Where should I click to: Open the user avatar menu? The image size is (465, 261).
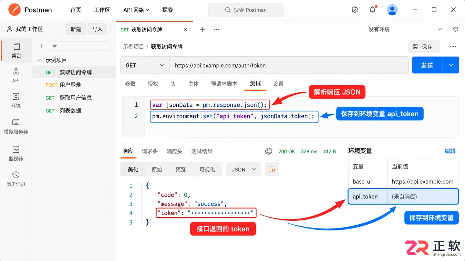point(392,10)
